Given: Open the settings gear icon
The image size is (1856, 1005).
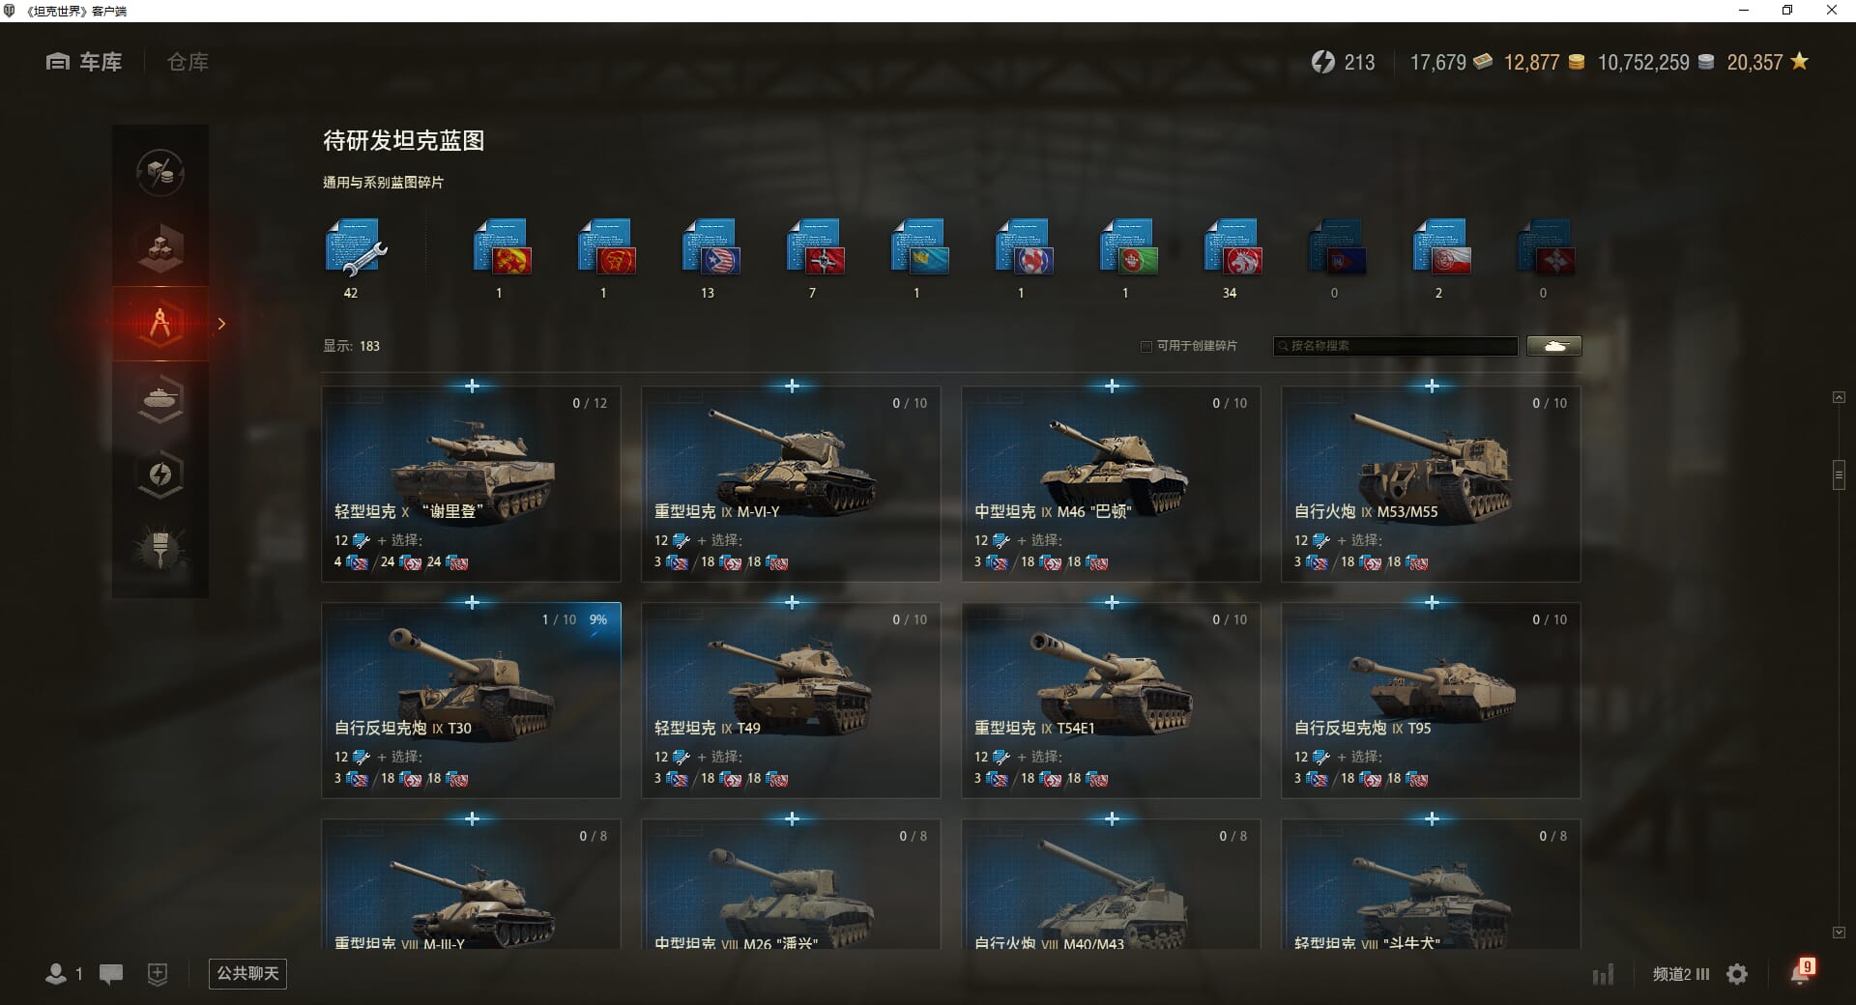Looking at the screenshot, I should [1737, 974].
